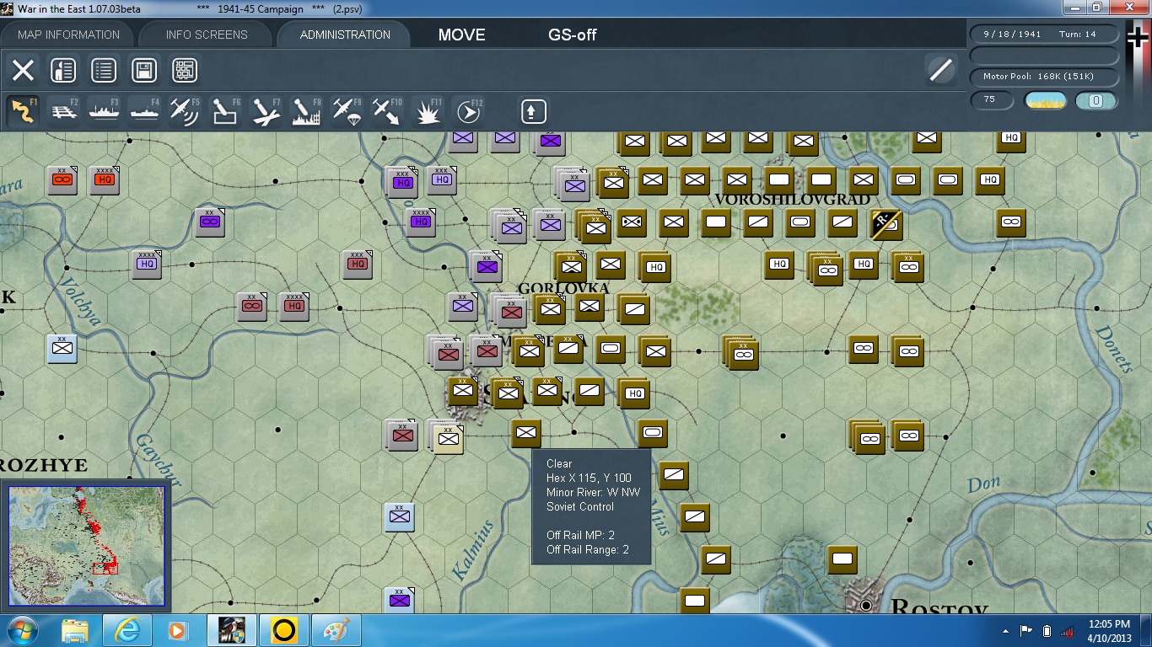1152x647 pixels.
Task: Open the preferences icon with person and list
Action: pyautogui.click(x=63, y=70)
